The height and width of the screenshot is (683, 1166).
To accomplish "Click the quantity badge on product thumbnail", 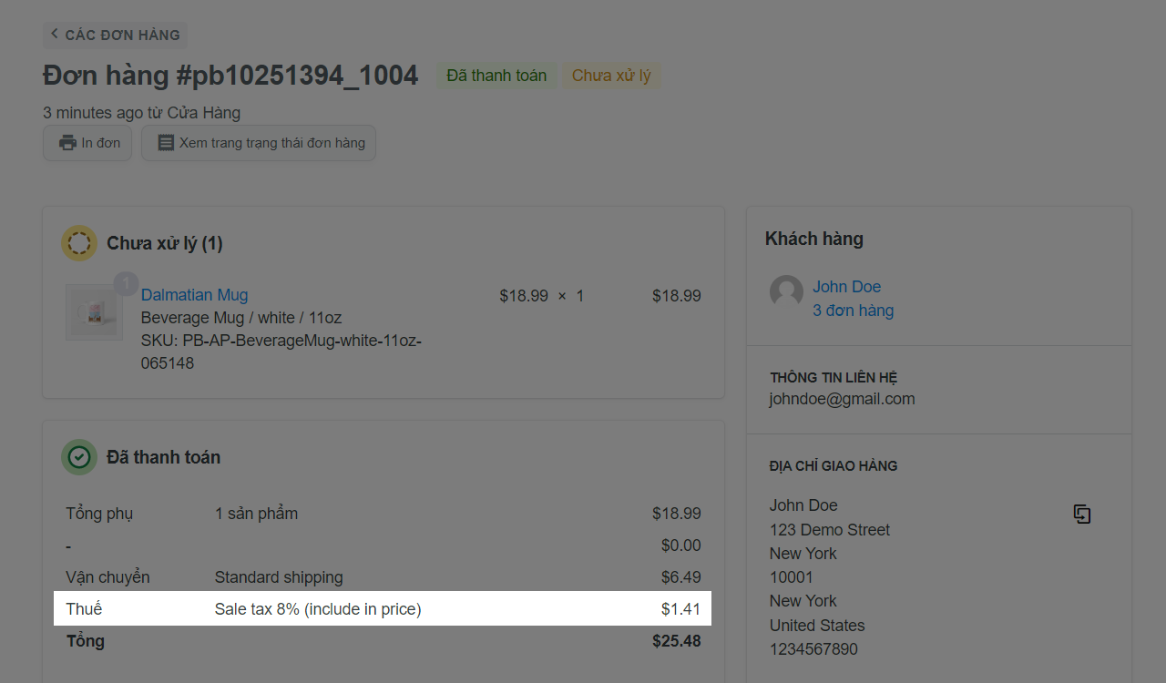I will click(126, 283).
